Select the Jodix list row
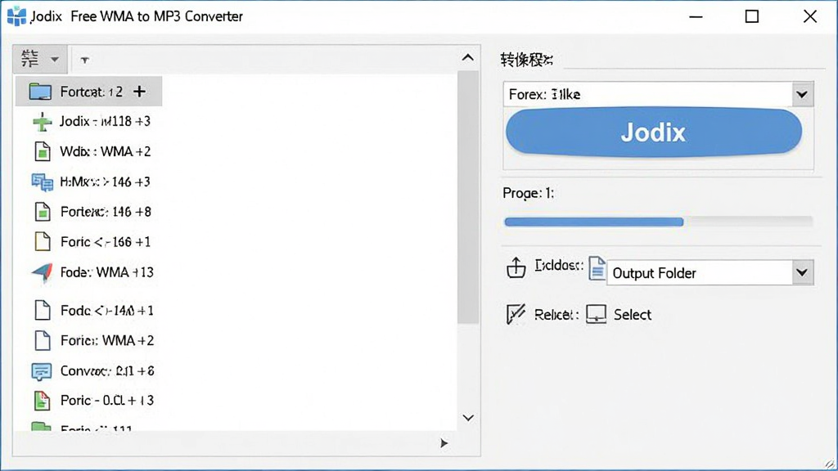This screenshot has height=471, width=838. 92,122
